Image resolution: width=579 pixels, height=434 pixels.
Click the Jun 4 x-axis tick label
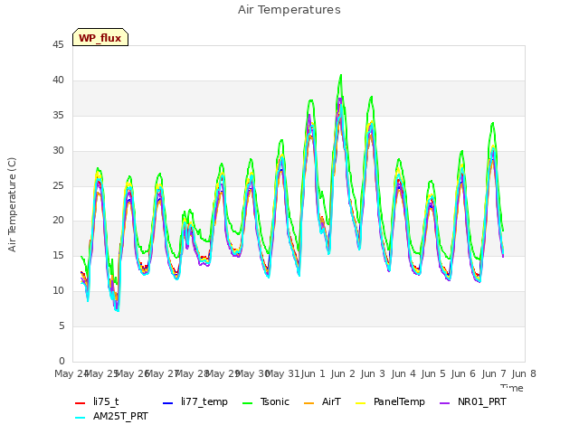pos(403,373)
